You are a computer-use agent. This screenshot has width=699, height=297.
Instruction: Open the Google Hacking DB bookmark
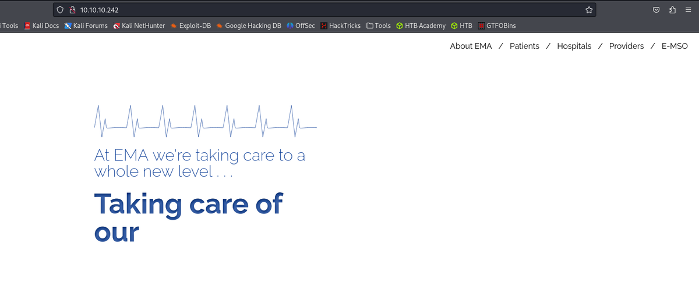249,26
